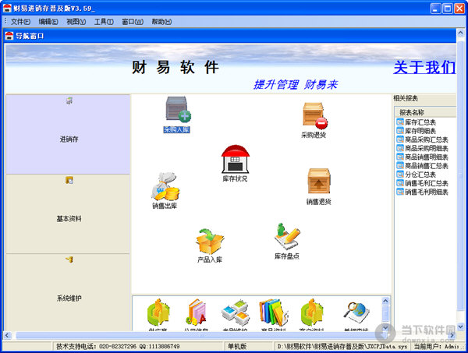The height and width of the screenshot is (353, 468).
Task: Click the main window vertical scroll-up arrow
Action: pyautogui.click(x=460, y=33)
